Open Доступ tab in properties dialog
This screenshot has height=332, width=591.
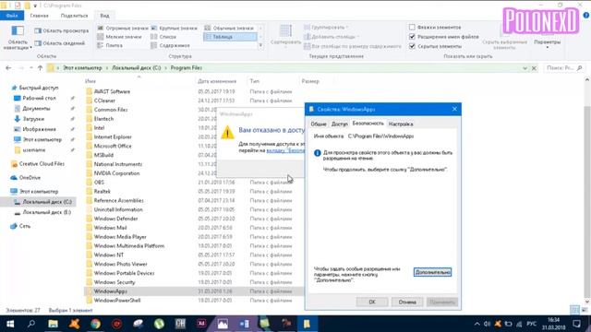339,124
